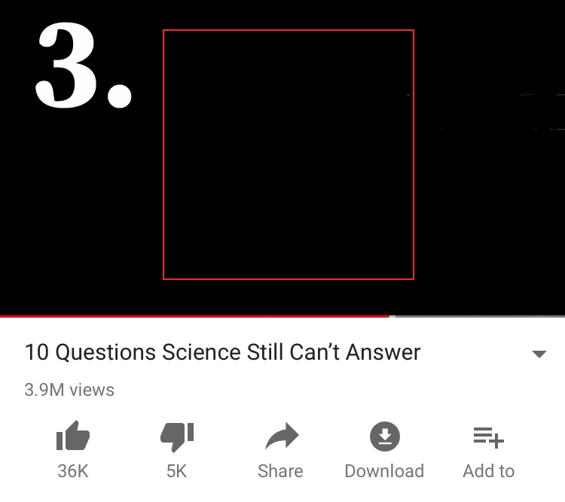Seek within the red played progress bar
Viewport: 565px width, 502px height.
[194, 316]
